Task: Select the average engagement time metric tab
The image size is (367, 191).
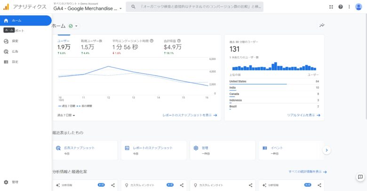Action: (133, 47)
